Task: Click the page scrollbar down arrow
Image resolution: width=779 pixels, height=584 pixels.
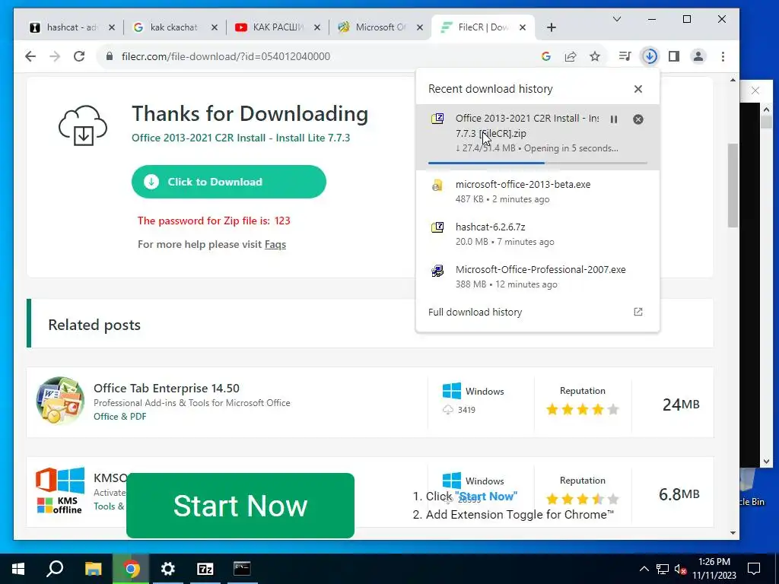Action: coord(733,533)
